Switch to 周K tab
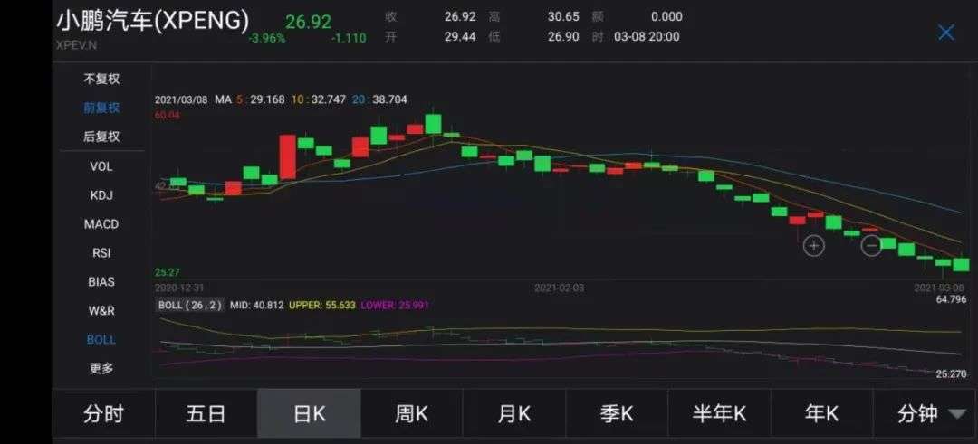978x444 pixels. point(412,413)
